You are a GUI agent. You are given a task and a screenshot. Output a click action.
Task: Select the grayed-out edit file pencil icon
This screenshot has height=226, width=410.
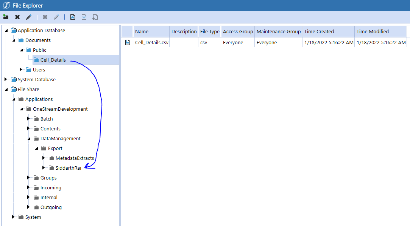coord(56,17)
